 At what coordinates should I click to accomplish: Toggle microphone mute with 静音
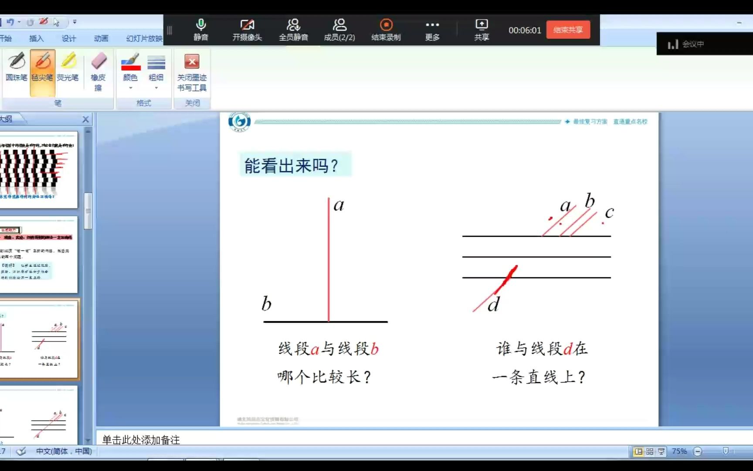[x=200, y=29]
